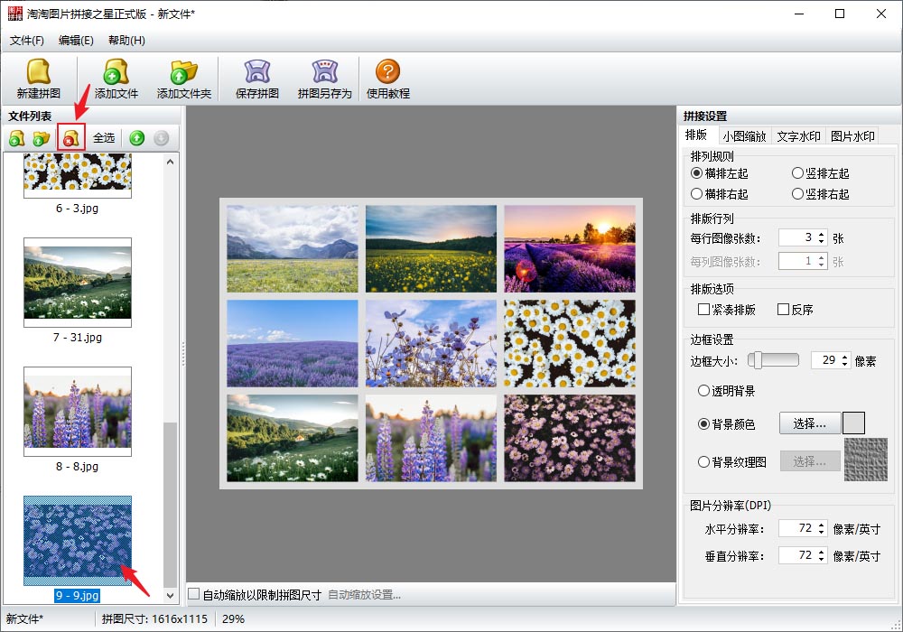Viewport: 903px width, 632px height.
Task: Tick the 反序 checkbox
Action: point(783,310)
